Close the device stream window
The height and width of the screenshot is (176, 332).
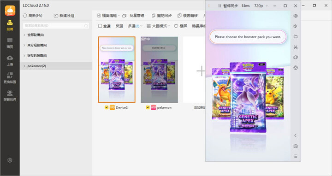coord(296,6)
